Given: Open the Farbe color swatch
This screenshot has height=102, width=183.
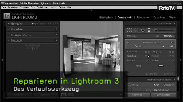Looking at the screenshot, I should (x=161, y=66).
